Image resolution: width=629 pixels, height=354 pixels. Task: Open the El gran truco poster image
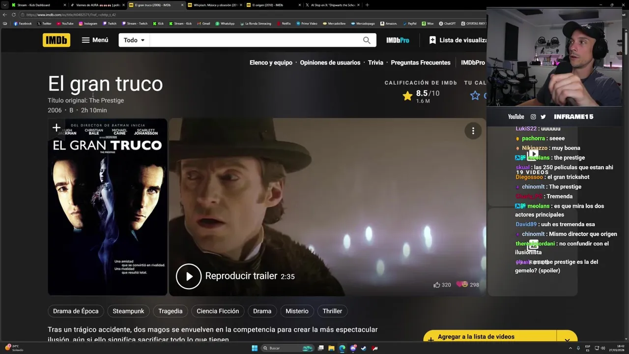click(x=108, y=207)
